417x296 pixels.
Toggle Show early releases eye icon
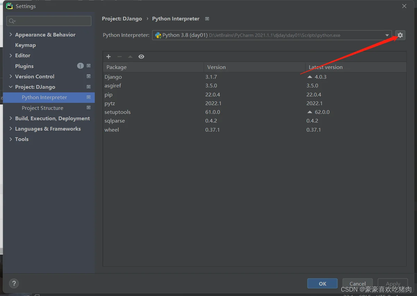pos(141,57)
